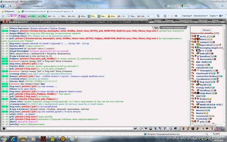Click the Обновить button
This screenshot has width=227, height=142.
(207, 30)
